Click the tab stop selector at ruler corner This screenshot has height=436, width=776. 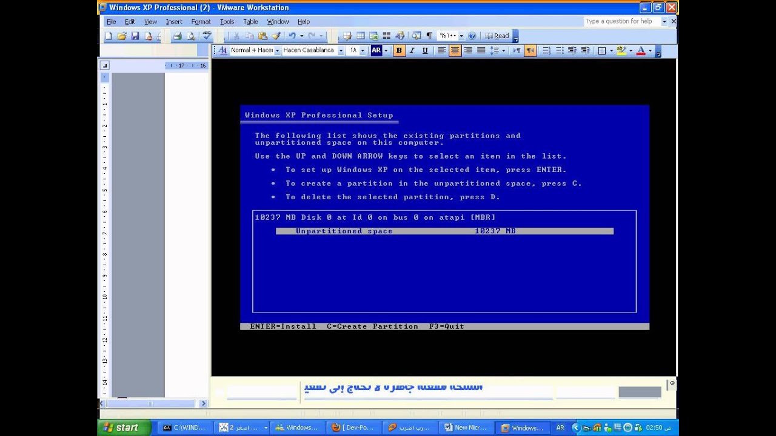104,65
